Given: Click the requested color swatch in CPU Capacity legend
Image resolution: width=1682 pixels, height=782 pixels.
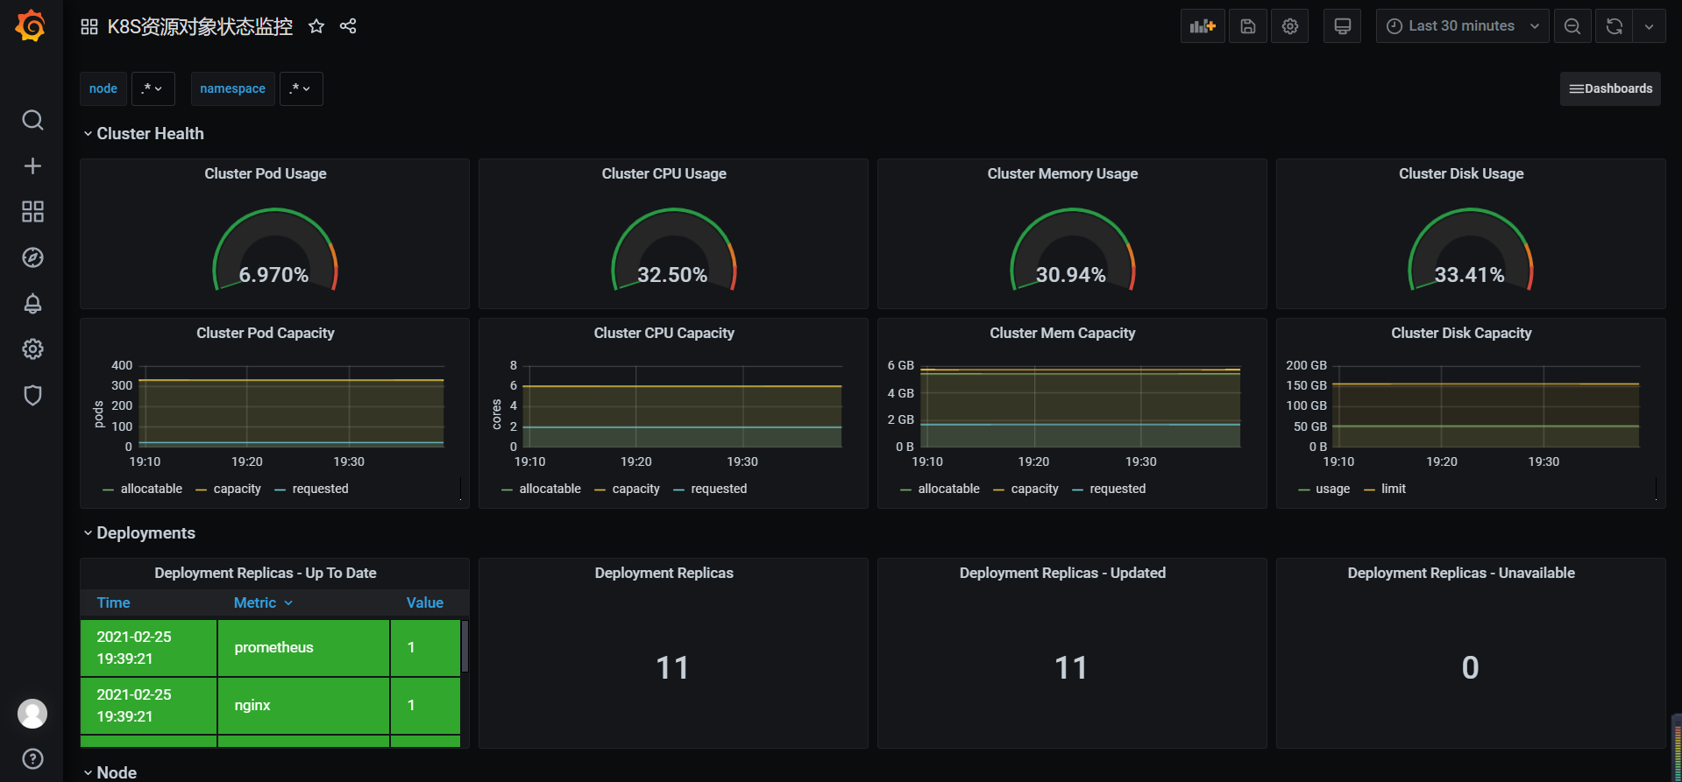Looking at the screenshot, I should (x=678, y=490).
